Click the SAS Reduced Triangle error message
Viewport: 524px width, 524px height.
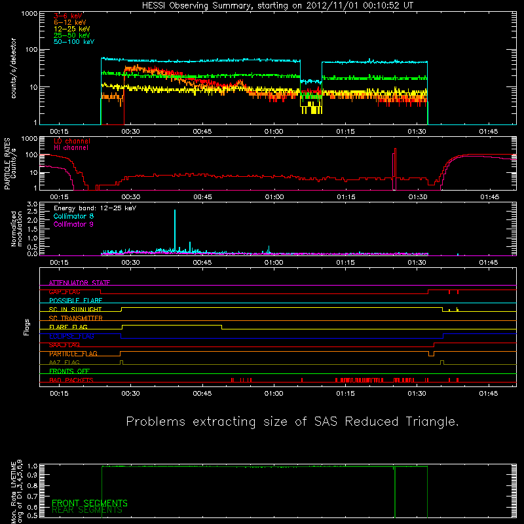[x=292, y=421]
